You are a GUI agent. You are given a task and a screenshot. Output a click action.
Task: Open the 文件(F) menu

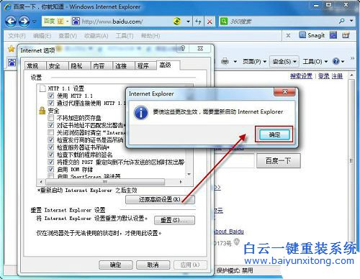click(17, 36)
